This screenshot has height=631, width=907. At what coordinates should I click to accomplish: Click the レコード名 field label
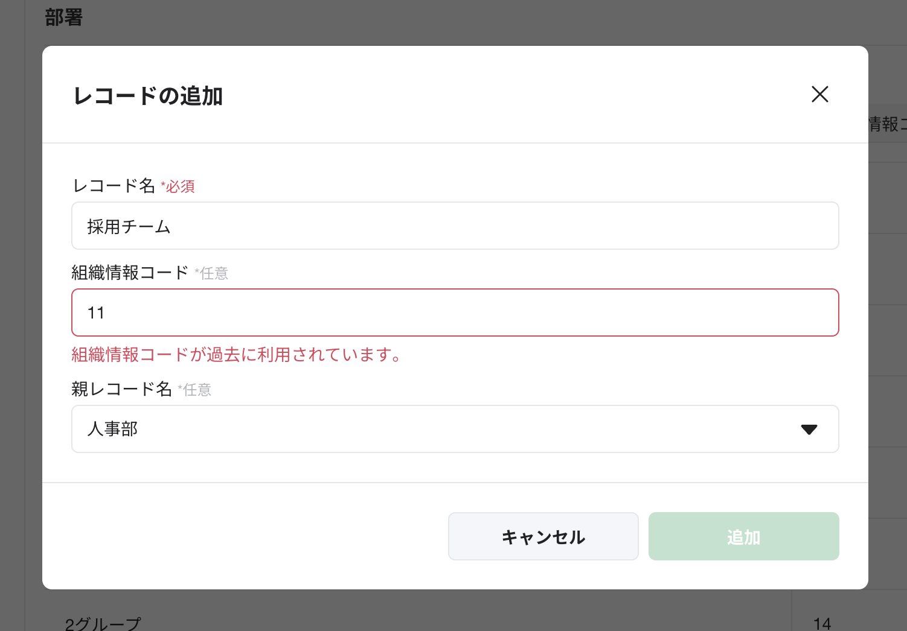tap(114, 186)
